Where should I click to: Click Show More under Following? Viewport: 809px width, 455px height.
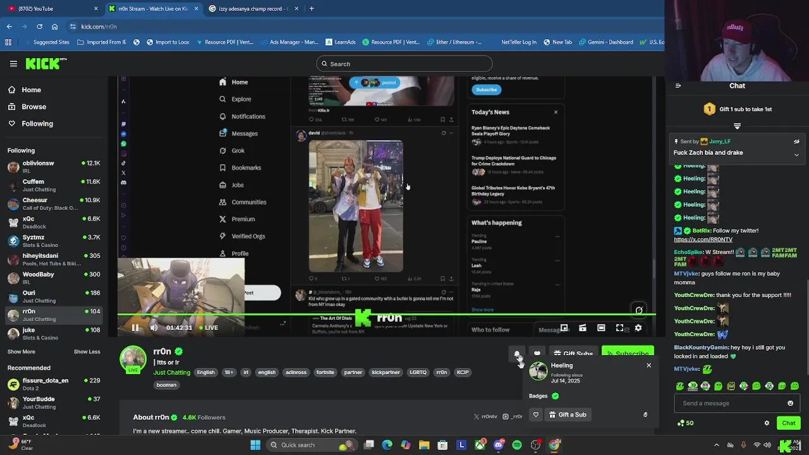tap(21, 352)
